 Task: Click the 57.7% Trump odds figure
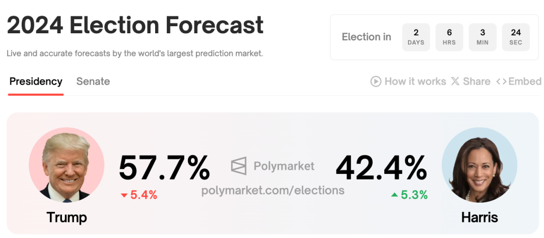[x=164, y=168]
